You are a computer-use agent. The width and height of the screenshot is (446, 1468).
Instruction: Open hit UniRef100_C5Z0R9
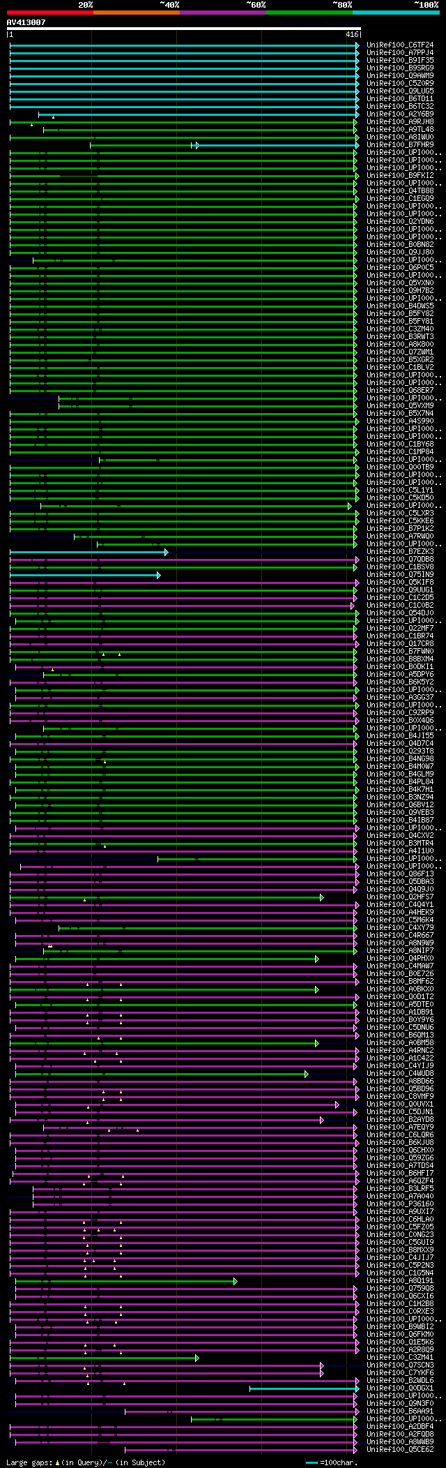(x=400, y=84)
